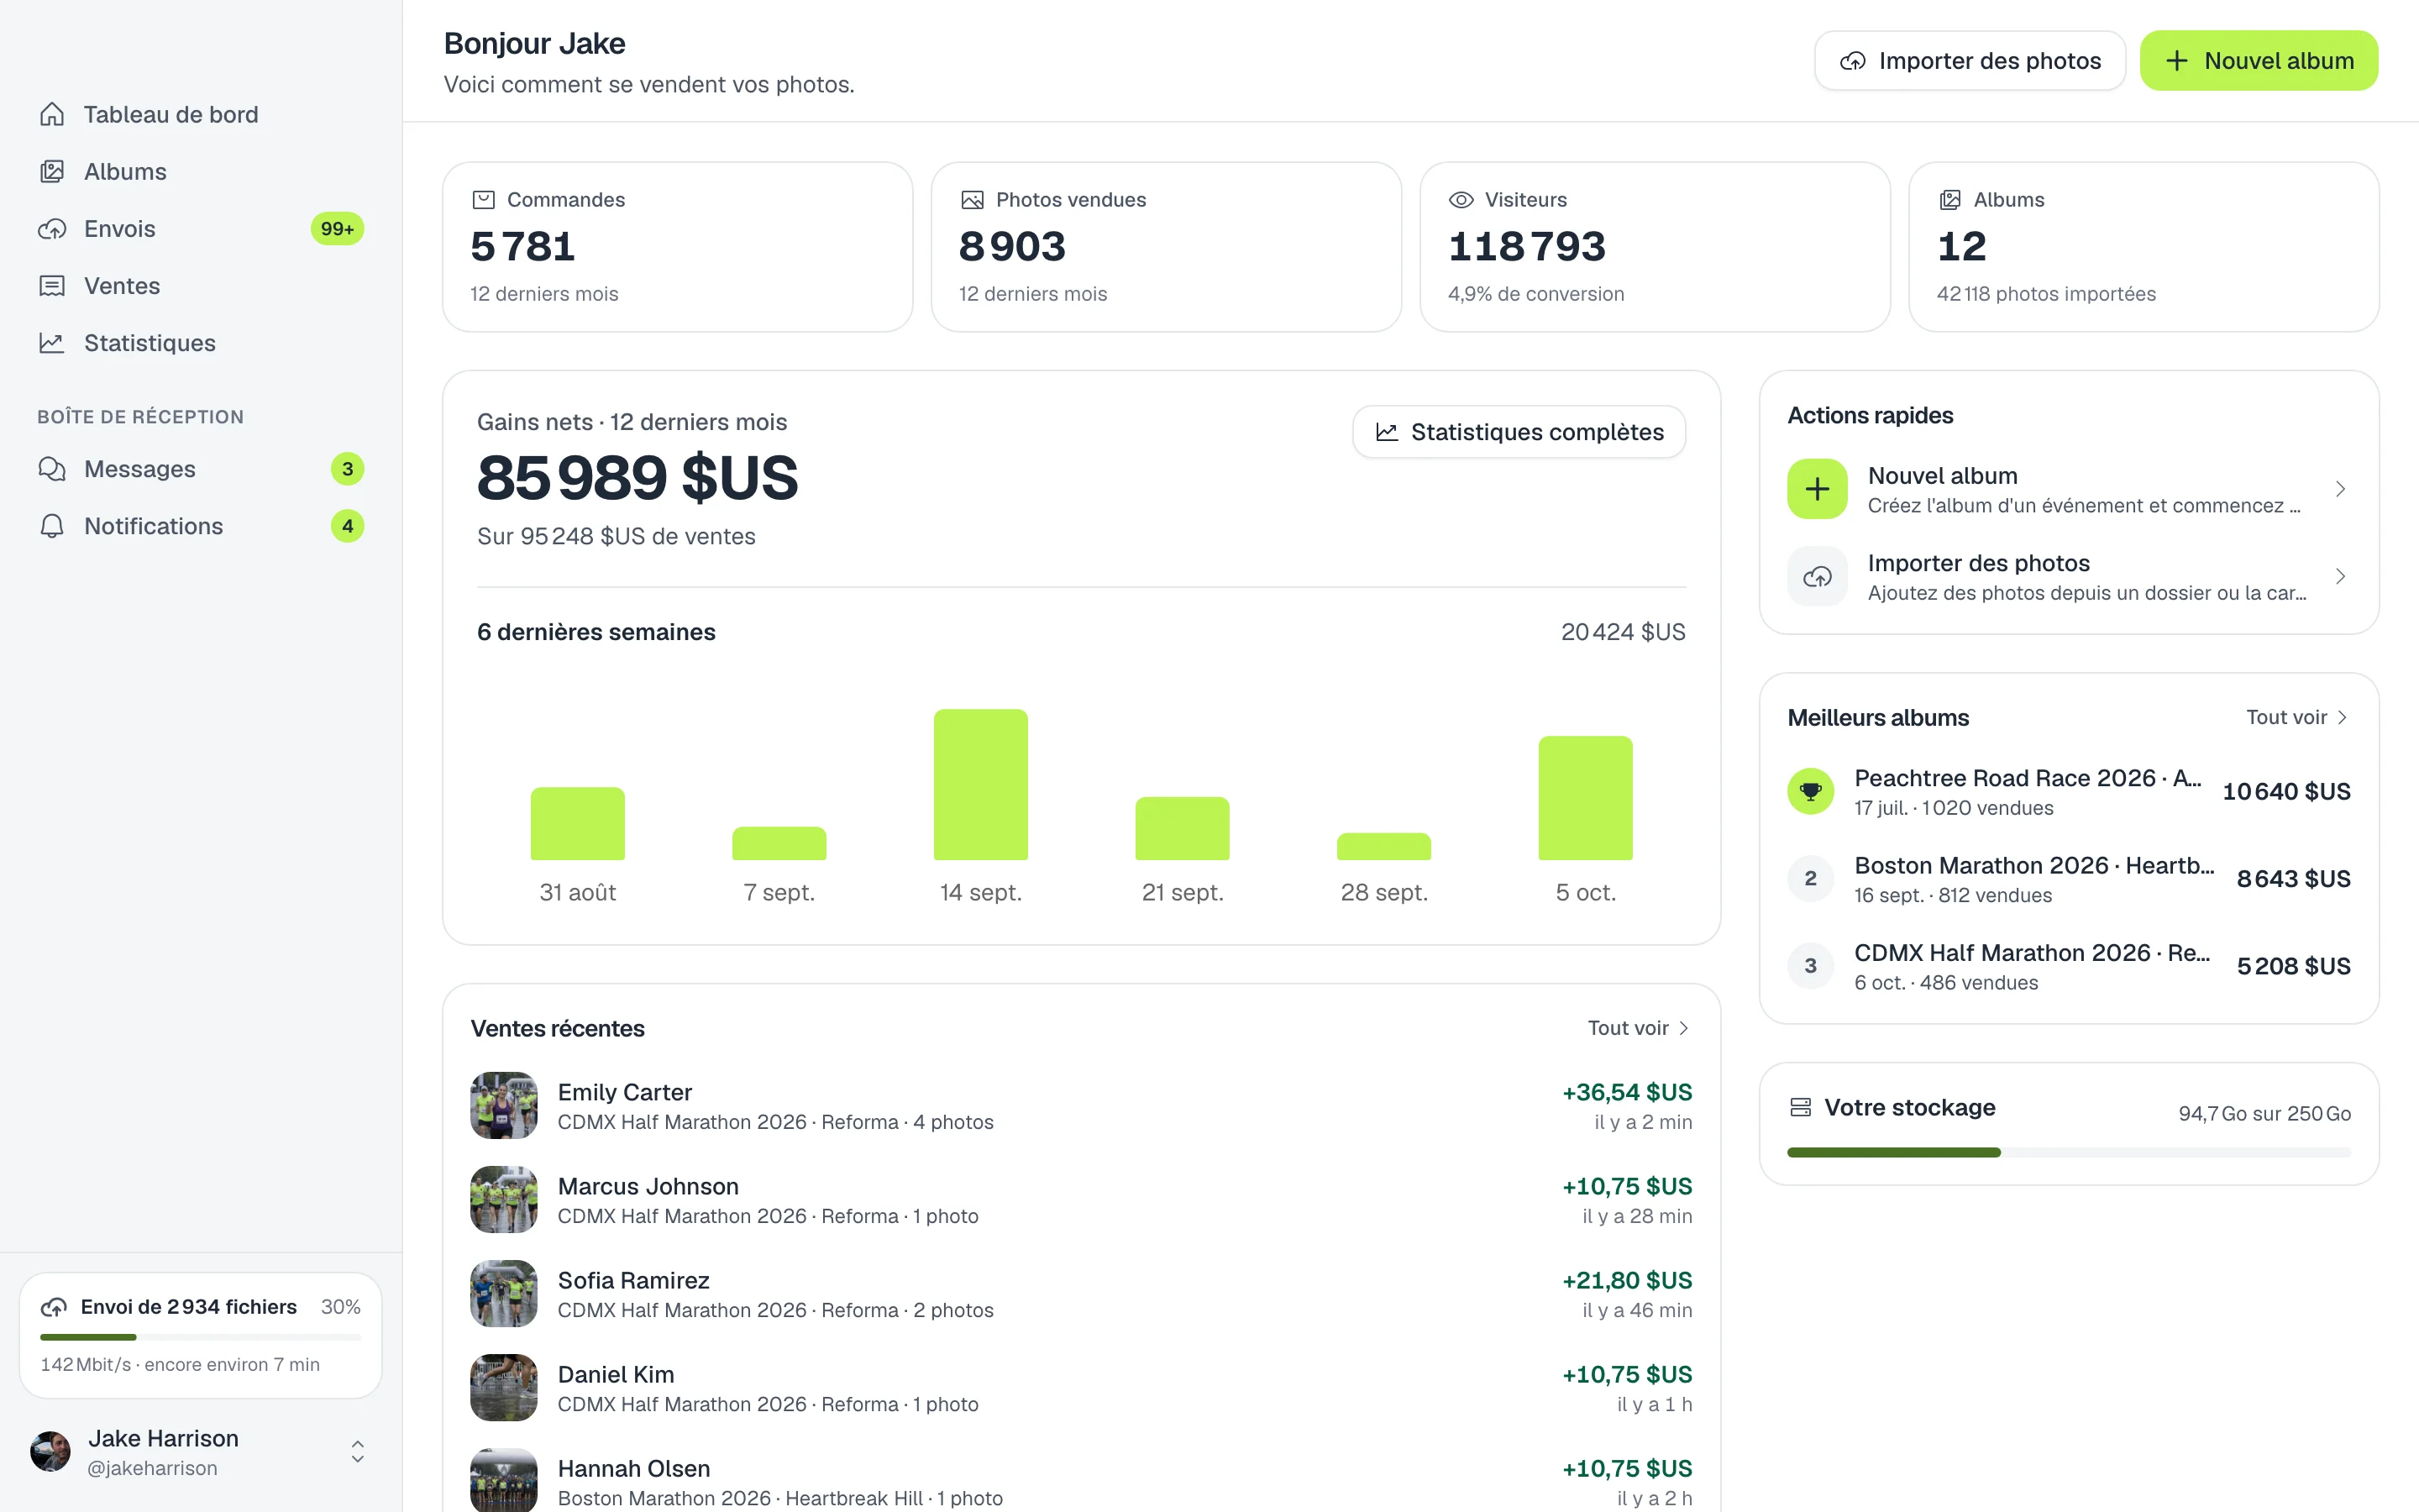Open chevron of Importer des photos quick action
This screenshot has height=1512, width=2419.
click(x=2340, y=576)
